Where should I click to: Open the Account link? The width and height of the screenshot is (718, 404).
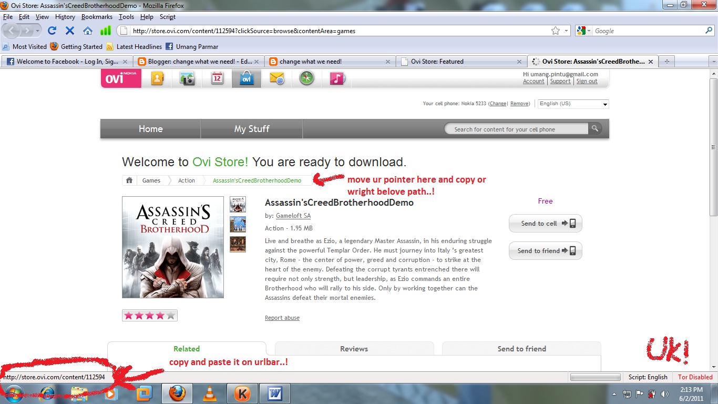pyautogui.click(x=534, y=82)
